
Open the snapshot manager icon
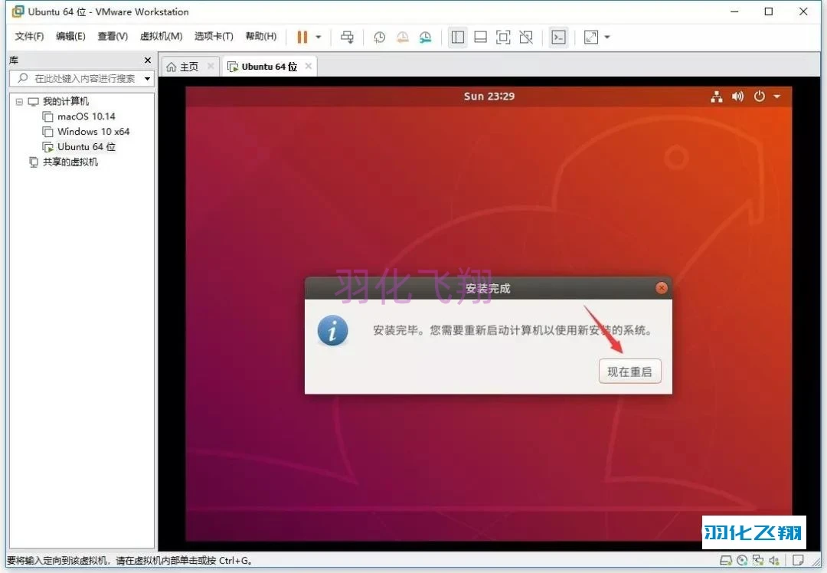(x=425, y=37)
